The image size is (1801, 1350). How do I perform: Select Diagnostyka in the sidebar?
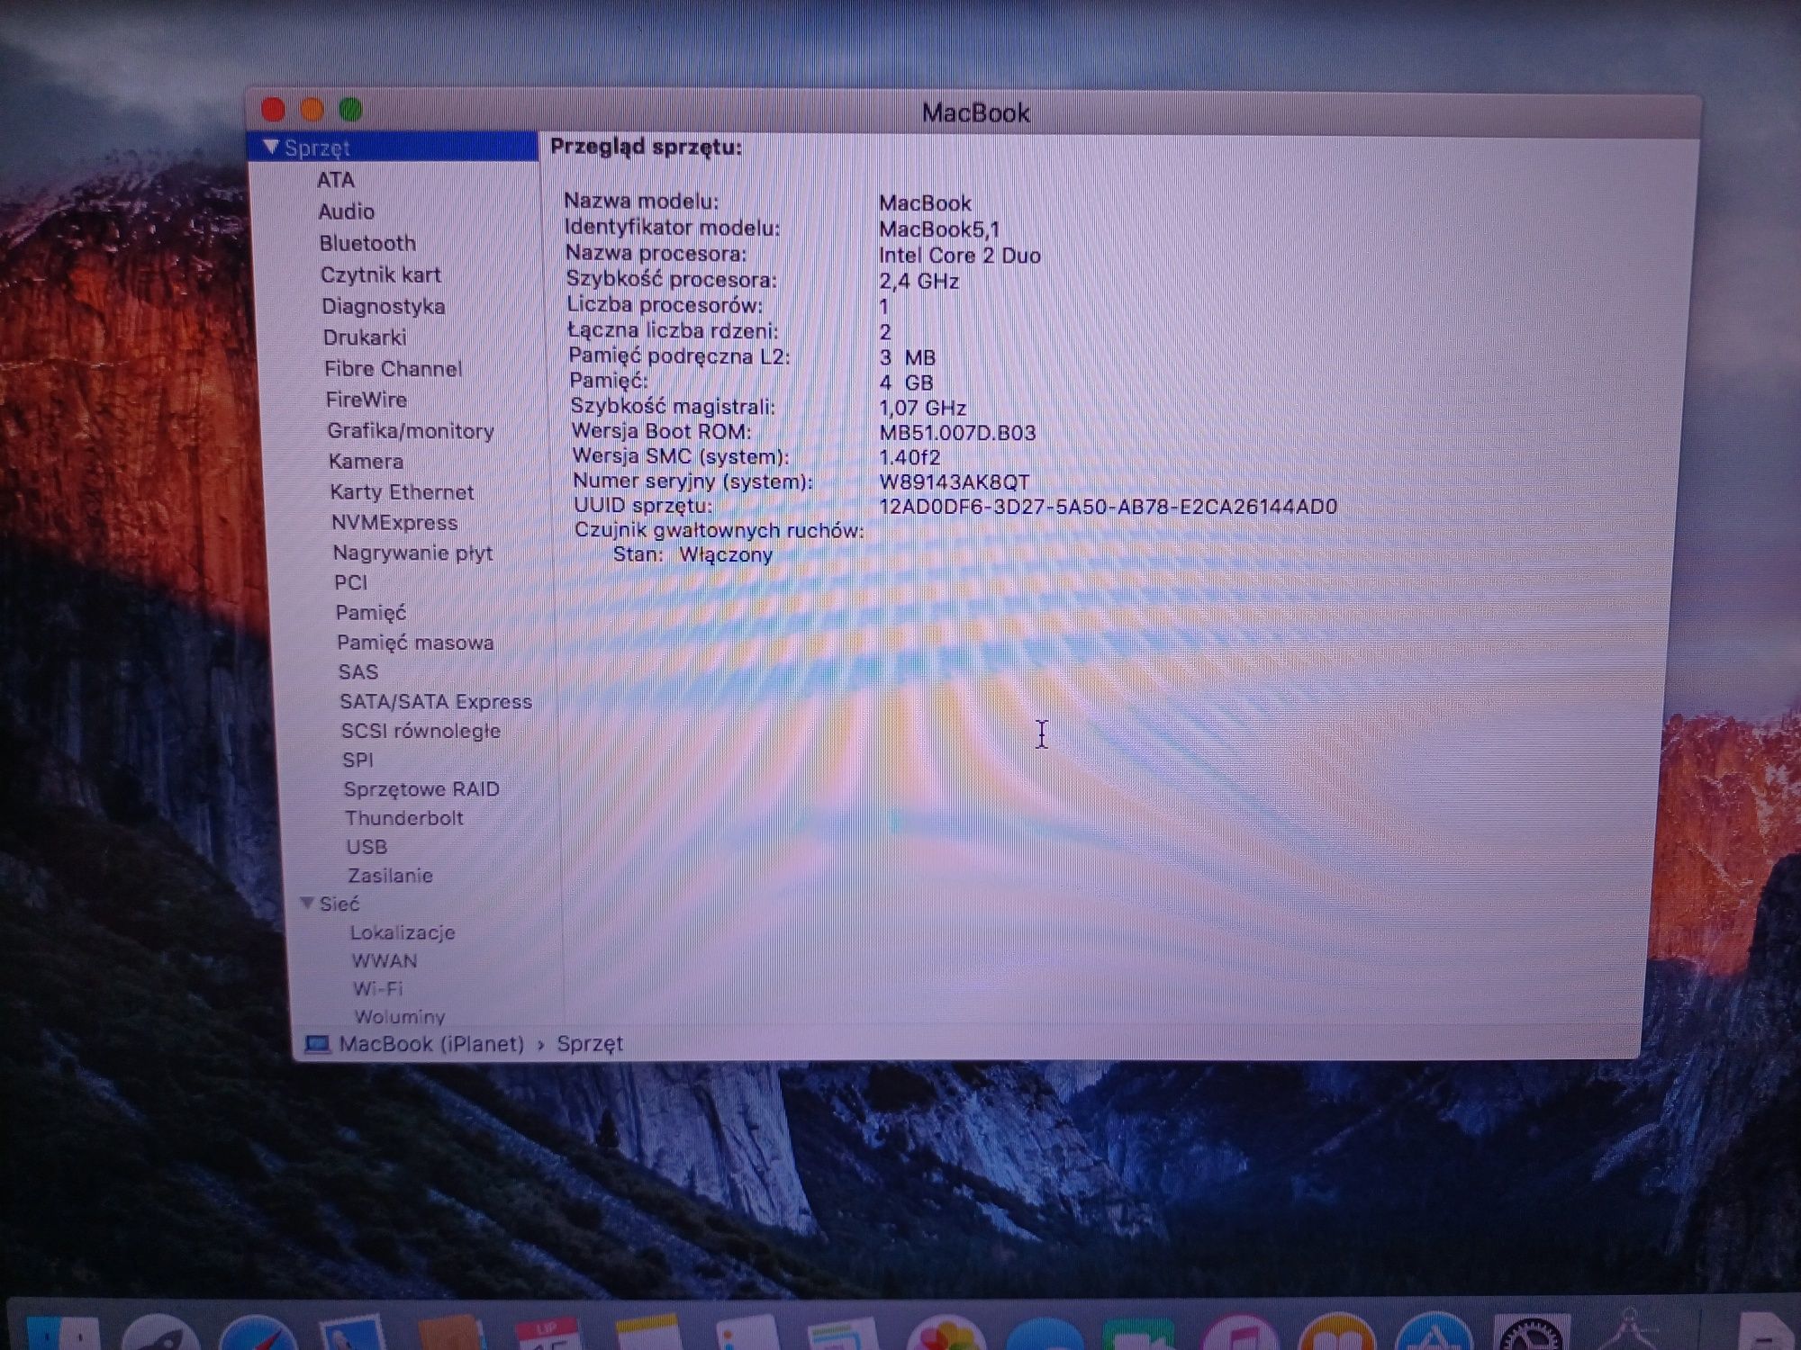383,306
